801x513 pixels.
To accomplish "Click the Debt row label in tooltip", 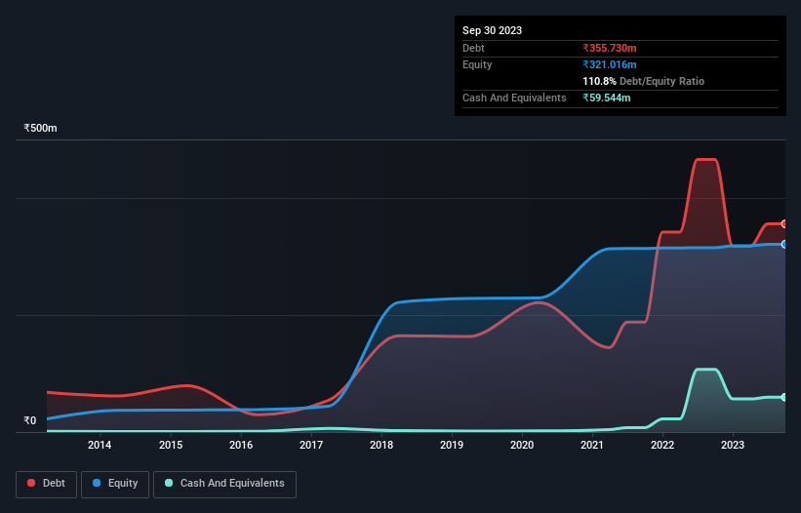I will [473, 48].
